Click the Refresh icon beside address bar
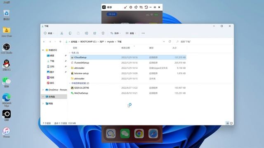This screenshot has height=148, width=264. (x=170, y=42)
